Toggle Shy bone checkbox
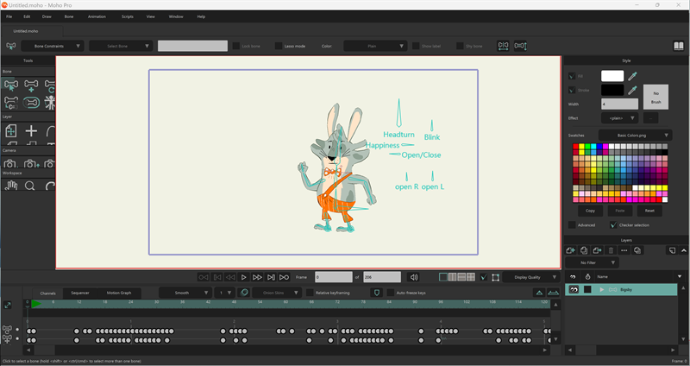This screenshot has height=366, width=690. click(x=460, y=46)
